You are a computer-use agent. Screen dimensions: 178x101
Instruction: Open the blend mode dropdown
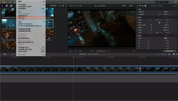166,12
